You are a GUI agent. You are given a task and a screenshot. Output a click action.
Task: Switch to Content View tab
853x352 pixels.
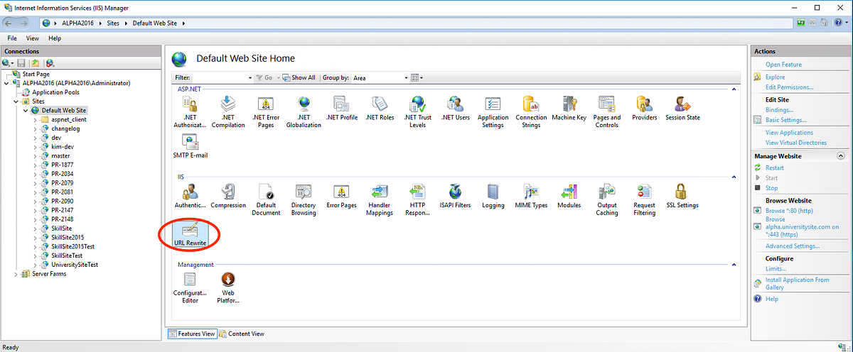(242, 334)
